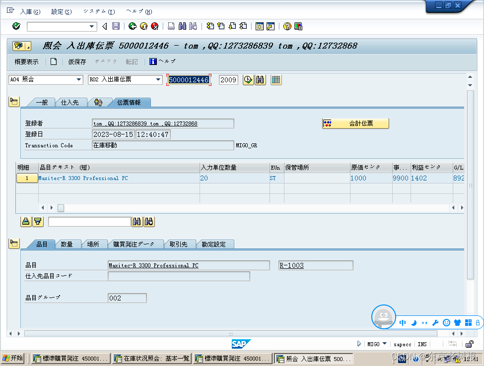Click the filter icon below item table
This screenshot has height=366, width=484.
[38, 222]
